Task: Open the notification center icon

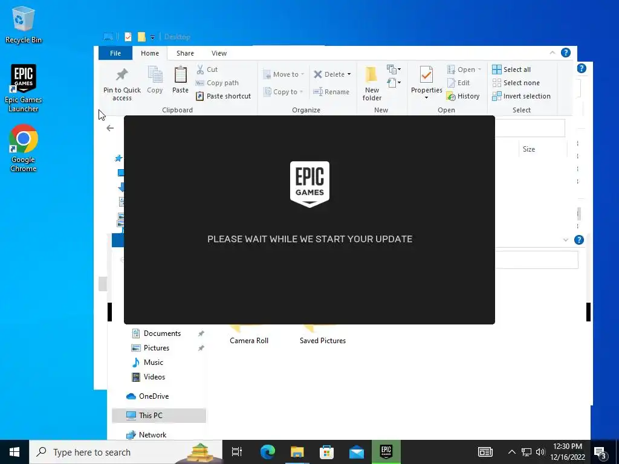Action: pyautogui.click(x=600, y=452)
